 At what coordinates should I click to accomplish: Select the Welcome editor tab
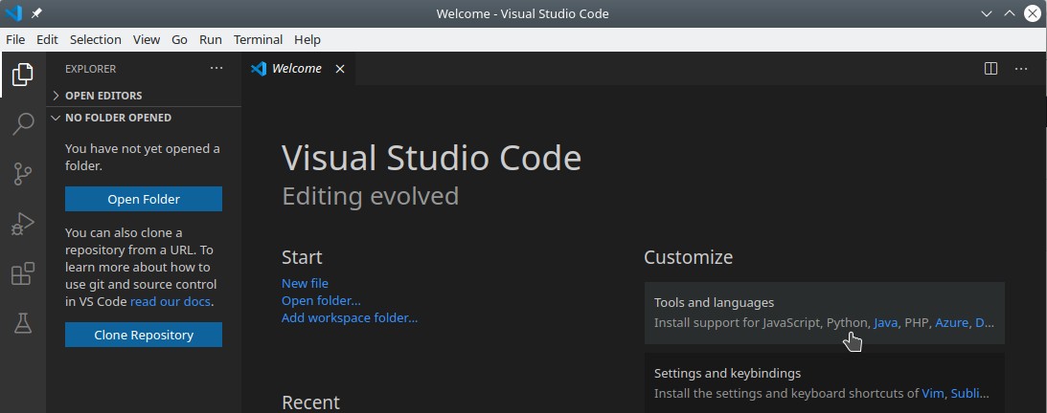pyautogui.click(x=297, y=69)
